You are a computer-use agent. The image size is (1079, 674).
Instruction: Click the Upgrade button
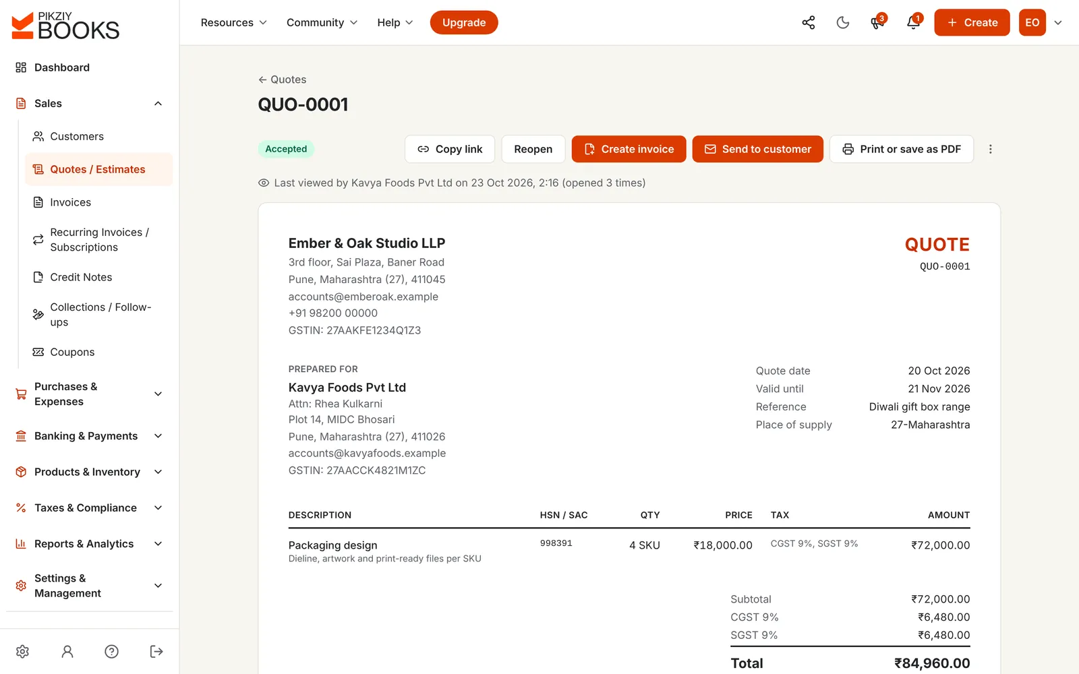[x=464, y=23]
